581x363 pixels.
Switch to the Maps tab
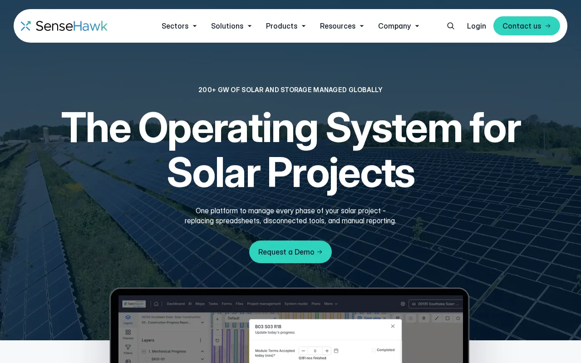(x=200, y=304)
